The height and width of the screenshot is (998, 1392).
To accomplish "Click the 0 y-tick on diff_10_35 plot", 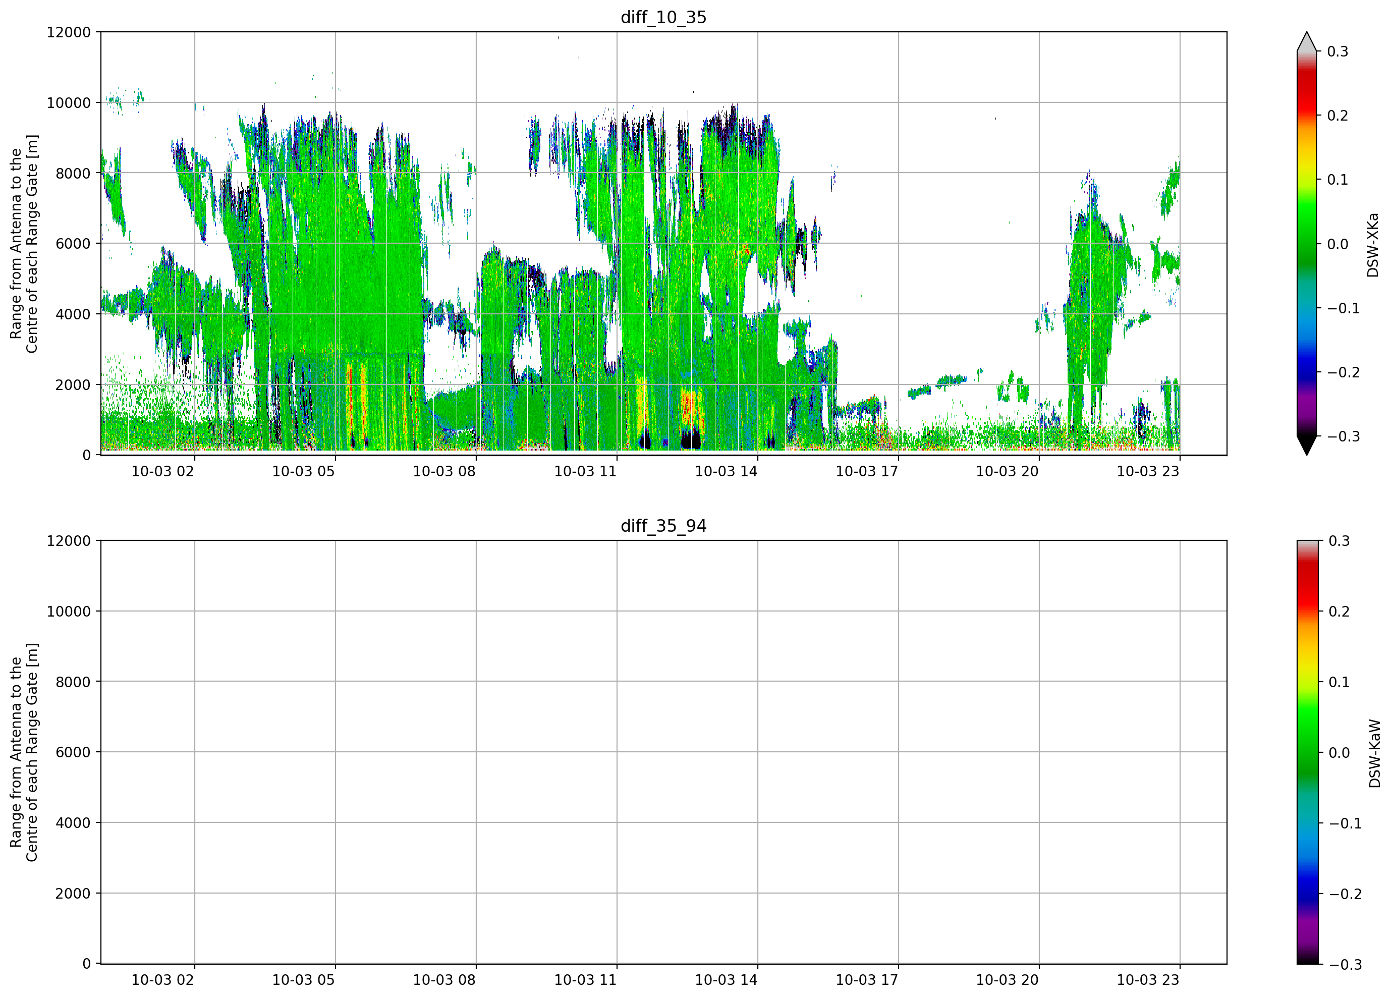I will pos(87,456).
